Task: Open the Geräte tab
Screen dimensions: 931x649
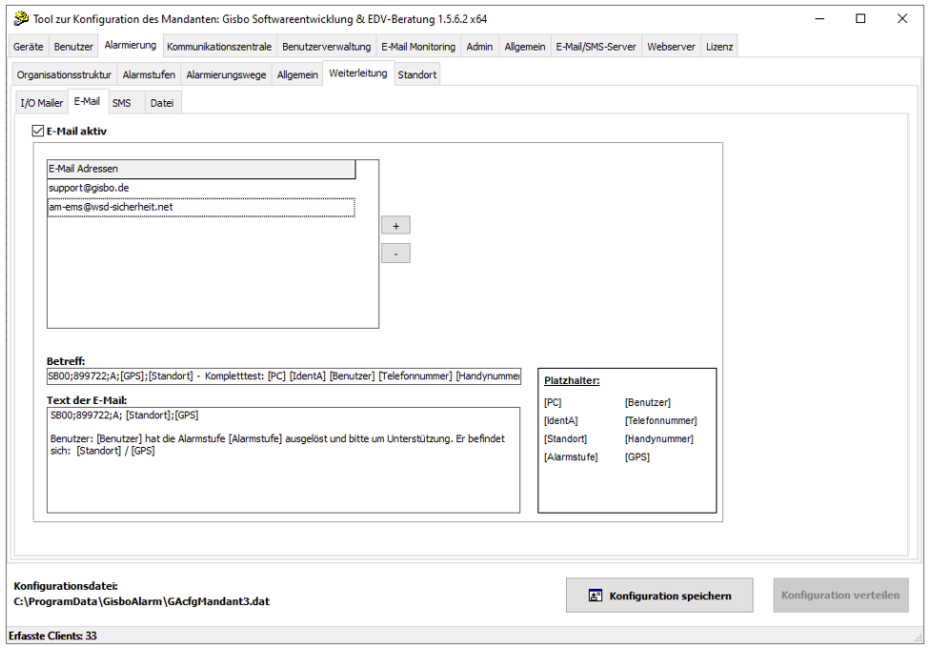Action: 29,47
